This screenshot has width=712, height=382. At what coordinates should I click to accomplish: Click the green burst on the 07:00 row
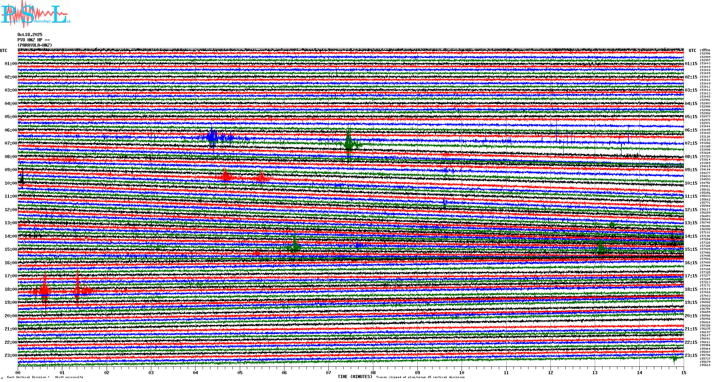coord(349,143)
